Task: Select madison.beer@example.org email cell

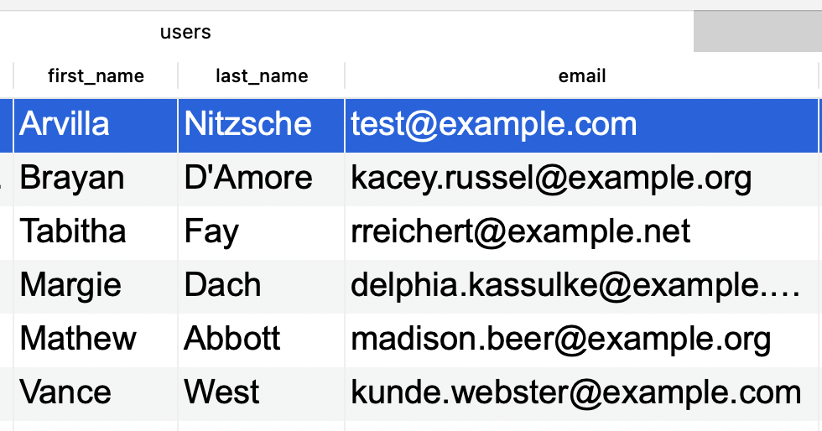Action: coord(582,340)
